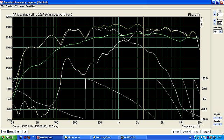Viewport: 224px width, 140px height.
Task: Click the middle quick launch icon
Action: [25, 138]
